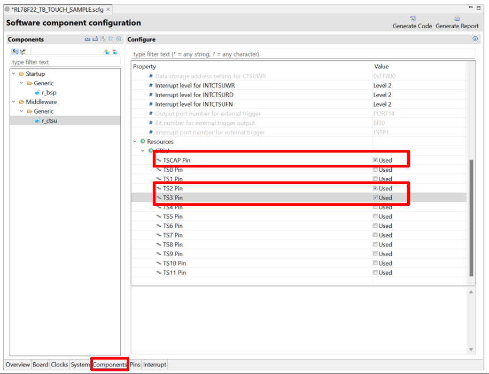Select the r_bsp component
The height and width of the screenshot is (374, 489).
pyautogui.click(x=49, y=92)
